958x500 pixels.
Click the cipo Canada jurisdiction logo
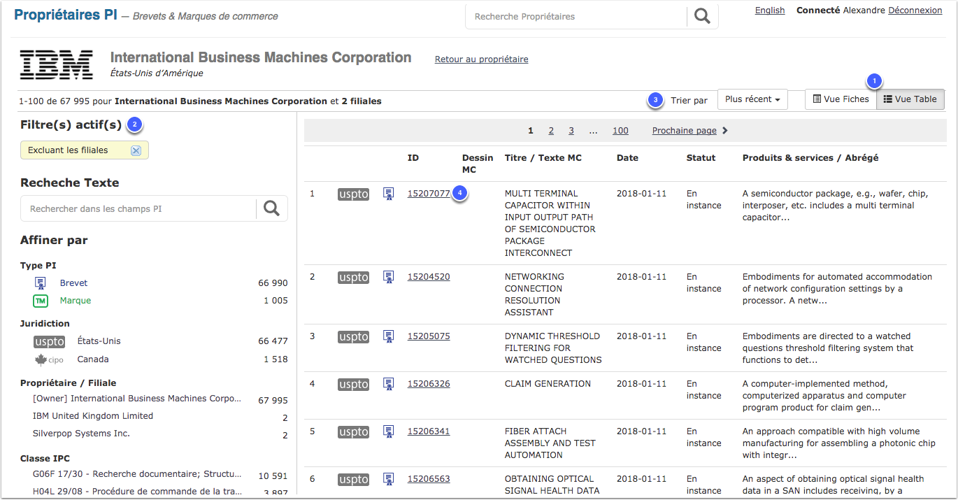(49, 359)
